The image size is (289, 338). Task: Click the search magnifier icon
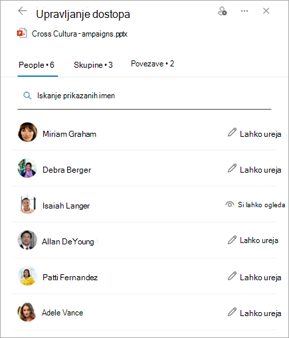point(27,96)
